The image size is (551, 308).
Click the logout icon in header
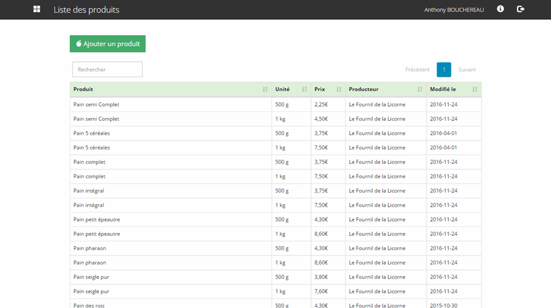point(520,10)
